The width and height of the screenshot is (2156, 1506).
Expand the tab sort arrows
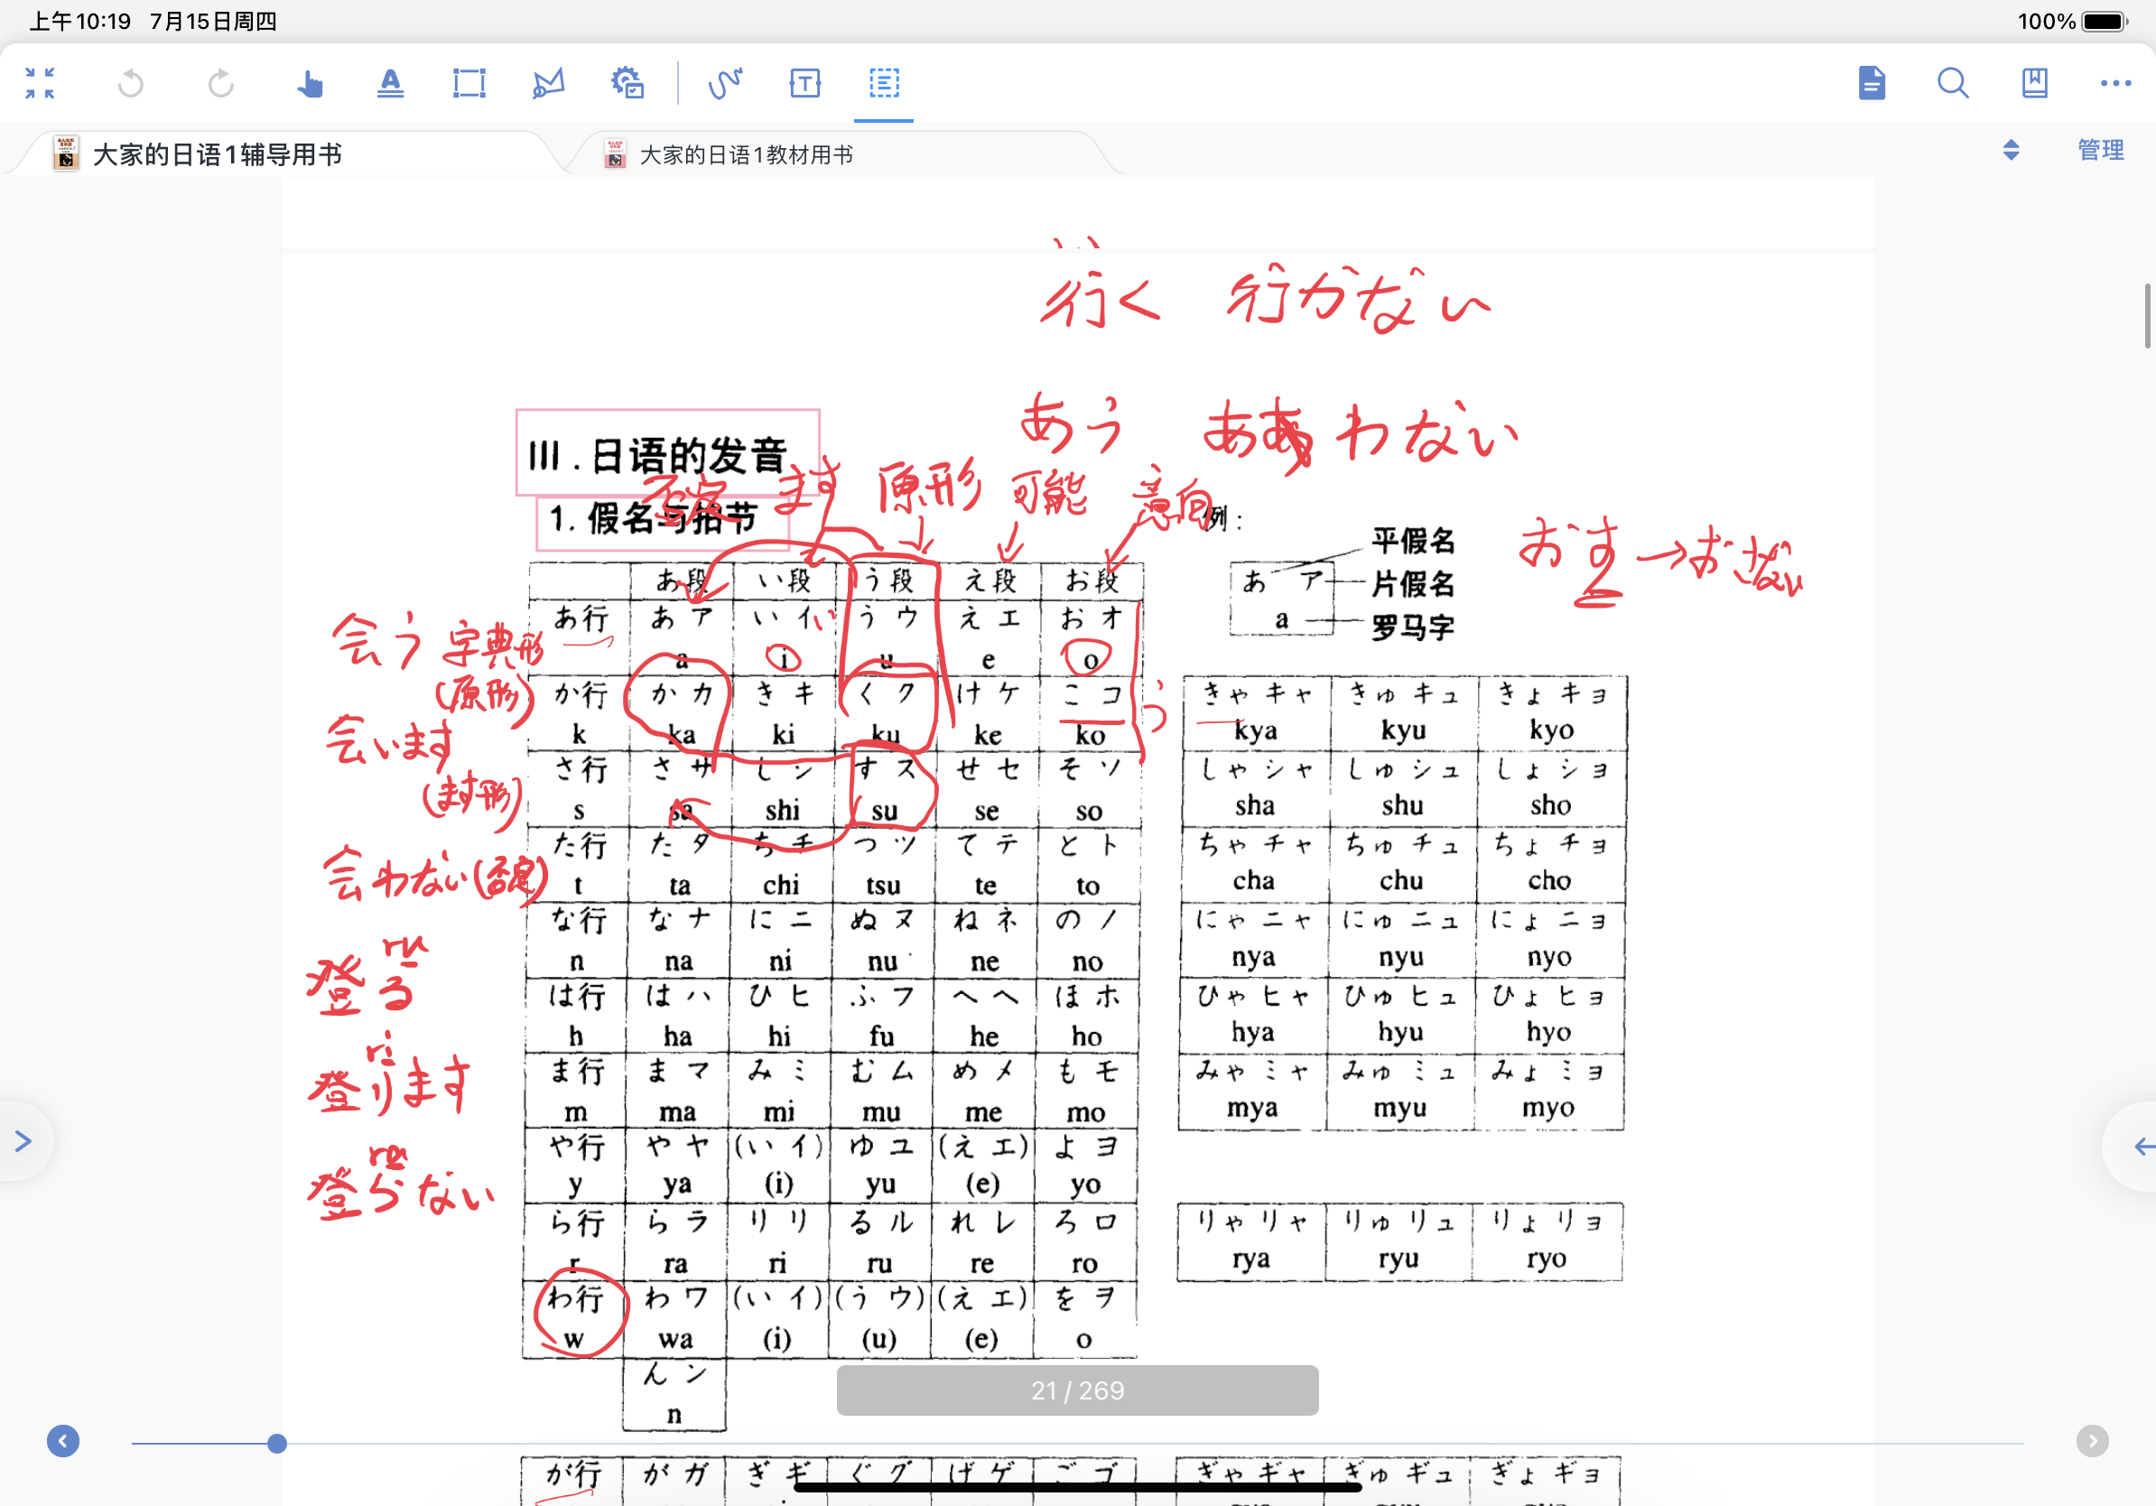[x=2011, y=150]
